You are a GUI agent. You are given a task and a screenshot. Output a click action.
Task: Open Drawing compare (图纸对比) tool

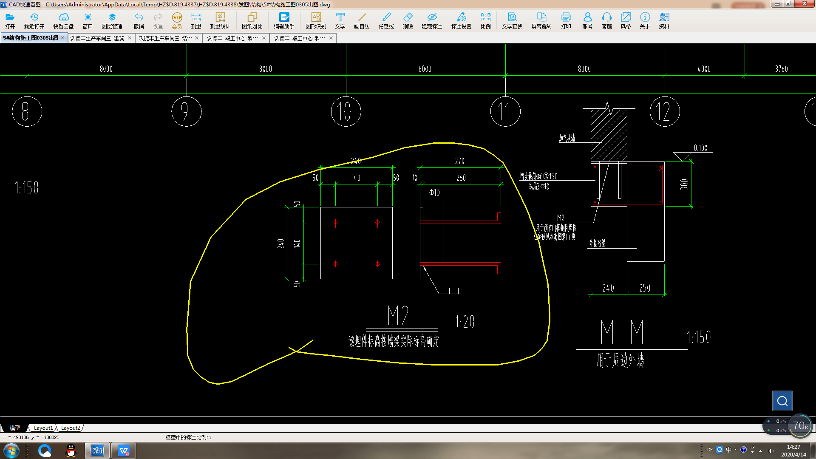pos(252,20)
